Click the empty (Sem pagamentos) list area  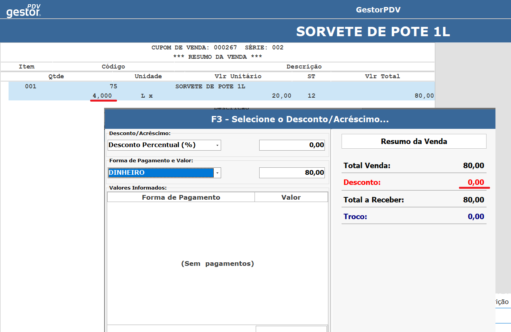click(217, 263)
